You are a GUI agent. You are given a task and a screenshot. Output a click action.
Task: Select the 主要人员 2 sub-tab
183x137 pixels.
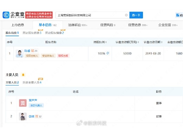point(12,83)
